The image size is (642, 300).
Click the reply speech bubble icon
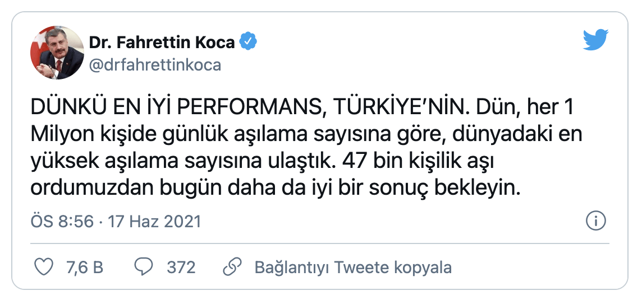pyautogui.click(x=144, y=267)
